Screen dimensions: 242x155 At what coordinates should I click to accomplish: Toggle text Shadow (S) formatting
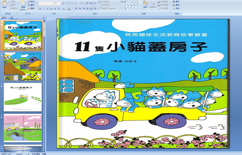(x=55, y=9)
